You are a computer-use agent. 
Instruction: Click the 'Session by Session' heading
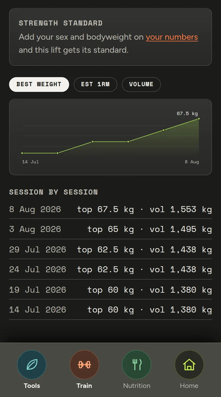click(x=54, y=192)
